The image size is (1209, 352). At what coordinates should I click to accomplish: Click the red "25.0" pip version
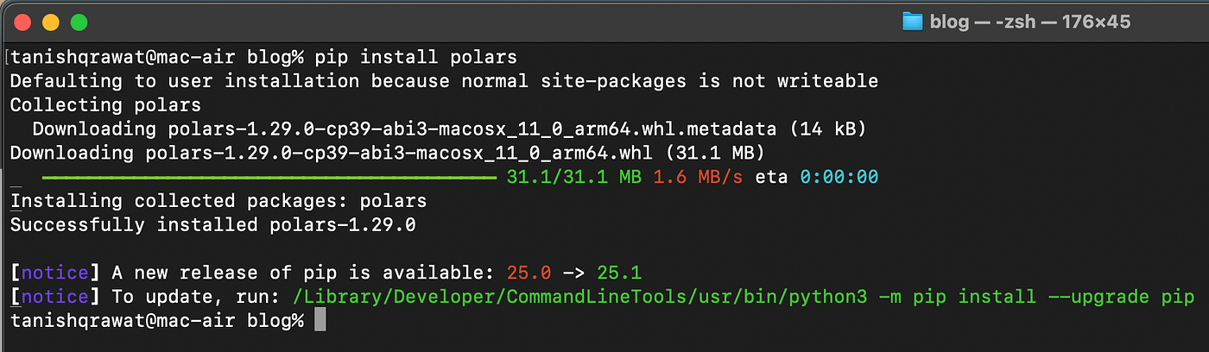(x=529, y=273)
